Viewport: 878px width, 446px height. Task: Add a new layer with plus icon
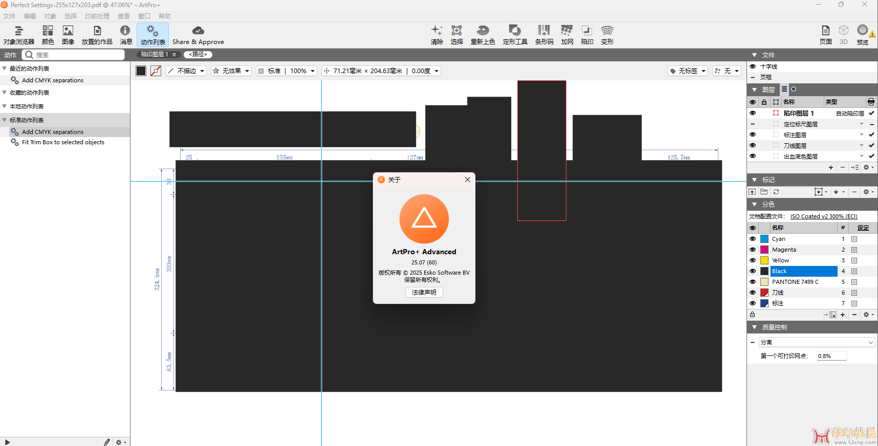point(830,167)
